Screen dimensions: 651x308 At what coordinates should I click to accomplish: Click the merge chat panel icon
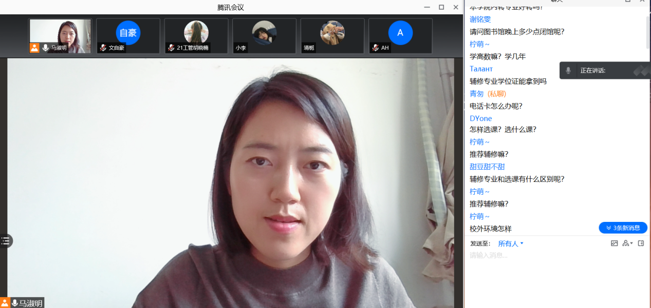pos(641,243)
